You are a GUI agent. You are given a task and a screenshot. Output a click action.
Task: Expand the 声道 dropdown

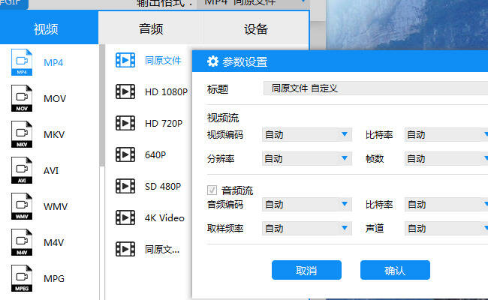pos(446,228)
